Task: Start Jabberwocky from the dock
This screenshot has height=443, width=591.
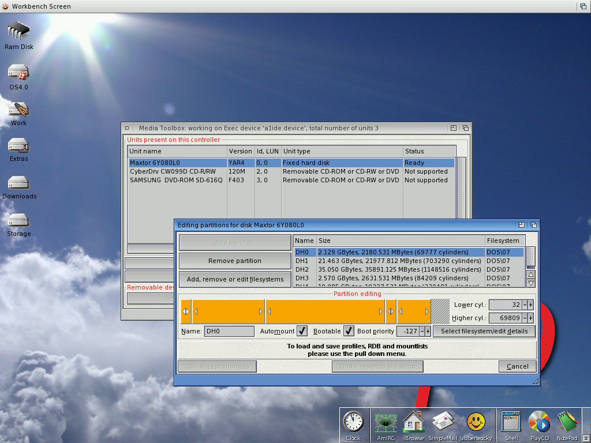Action: [x=476, y=426]
